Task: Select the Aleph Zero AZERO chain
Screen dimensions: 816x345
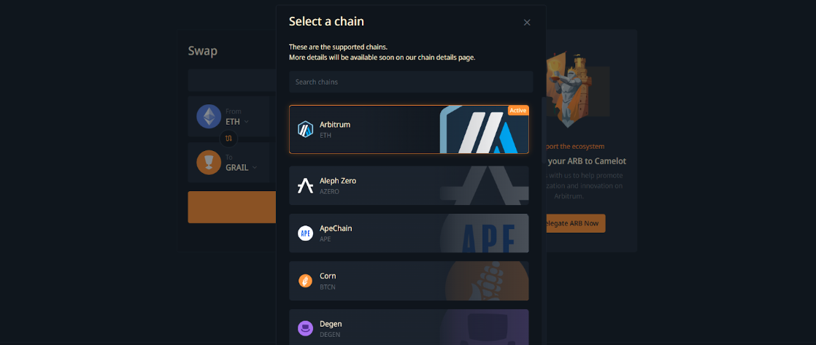Action: pos(409,185)
